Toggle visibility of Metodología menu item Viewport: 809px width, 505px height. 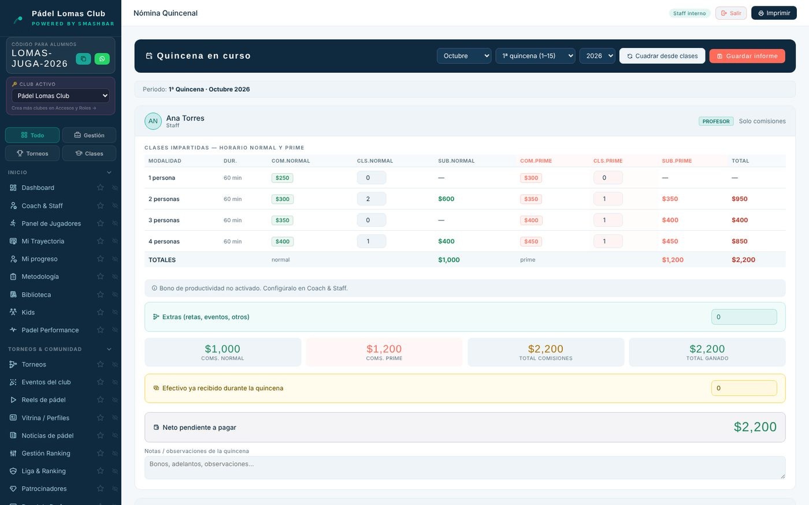click(x=115, y=276)
